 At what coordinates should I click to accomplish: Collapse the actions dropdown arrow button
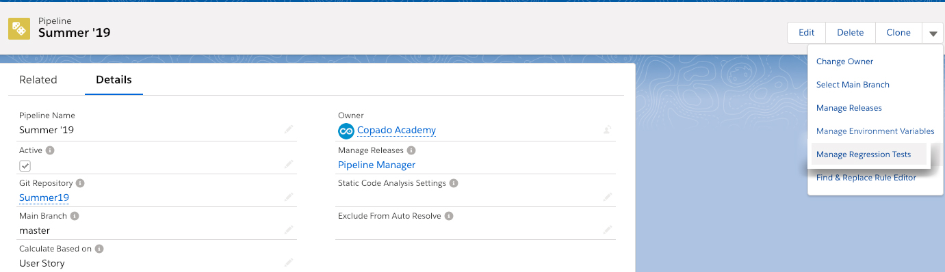point(933,33)
